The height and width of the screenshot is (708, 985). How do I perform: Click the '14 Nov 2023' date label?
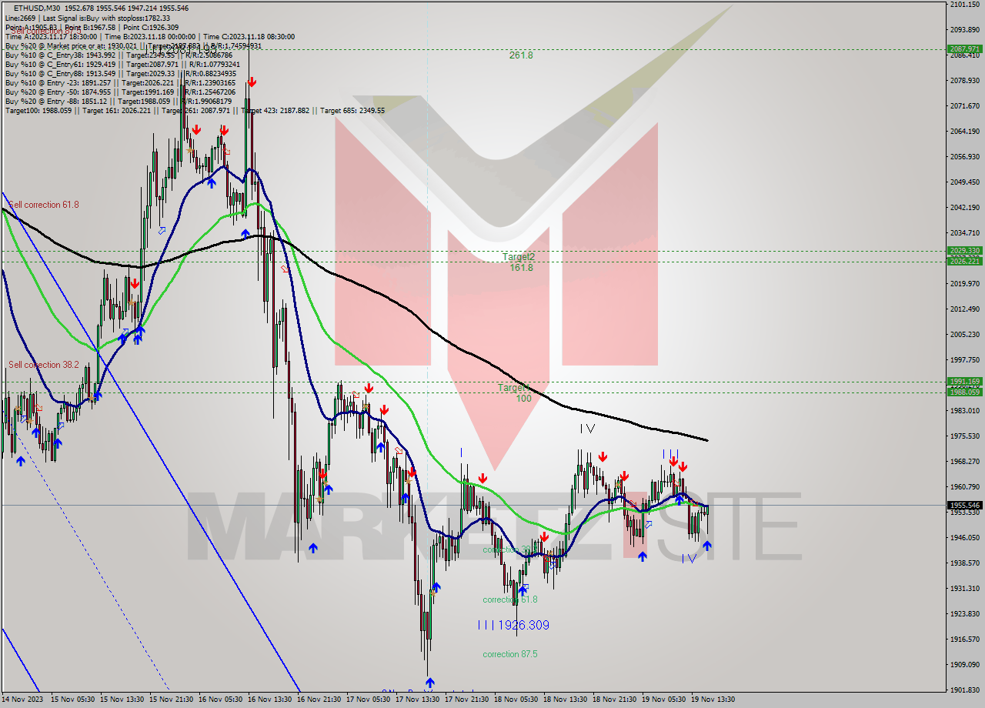[23, 700]
